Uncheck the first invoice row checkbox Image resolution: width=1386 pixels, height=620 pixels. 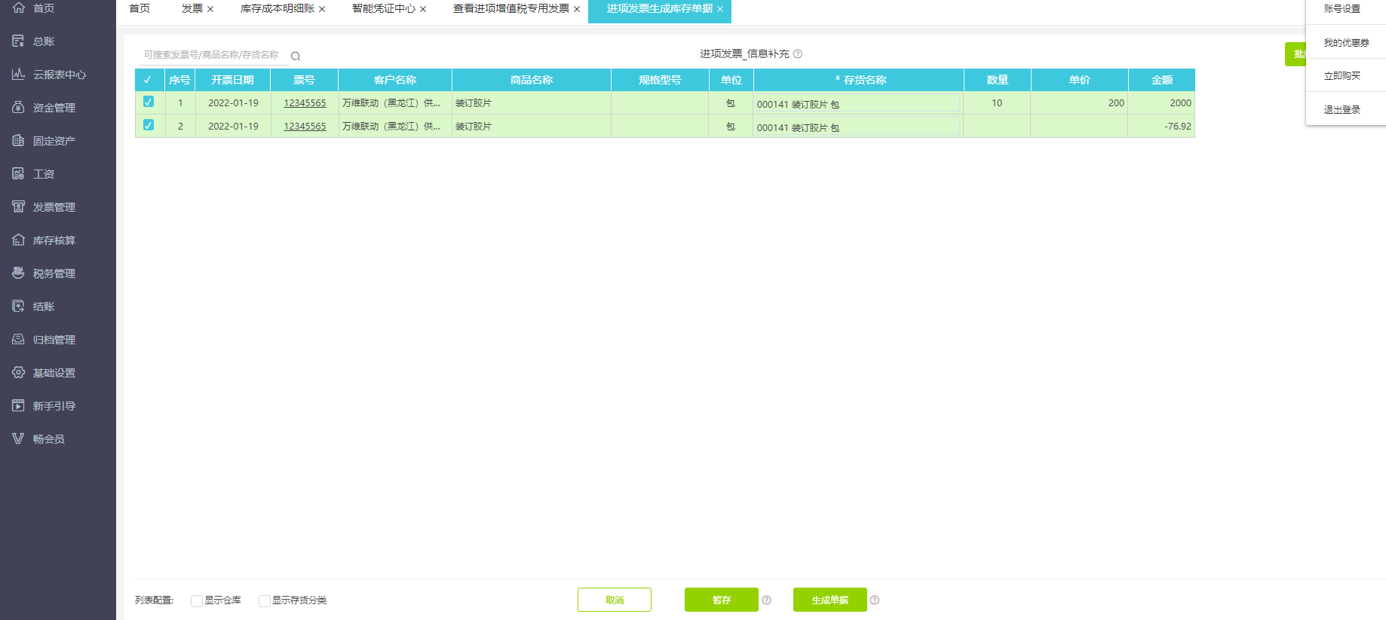click(149, 102)
